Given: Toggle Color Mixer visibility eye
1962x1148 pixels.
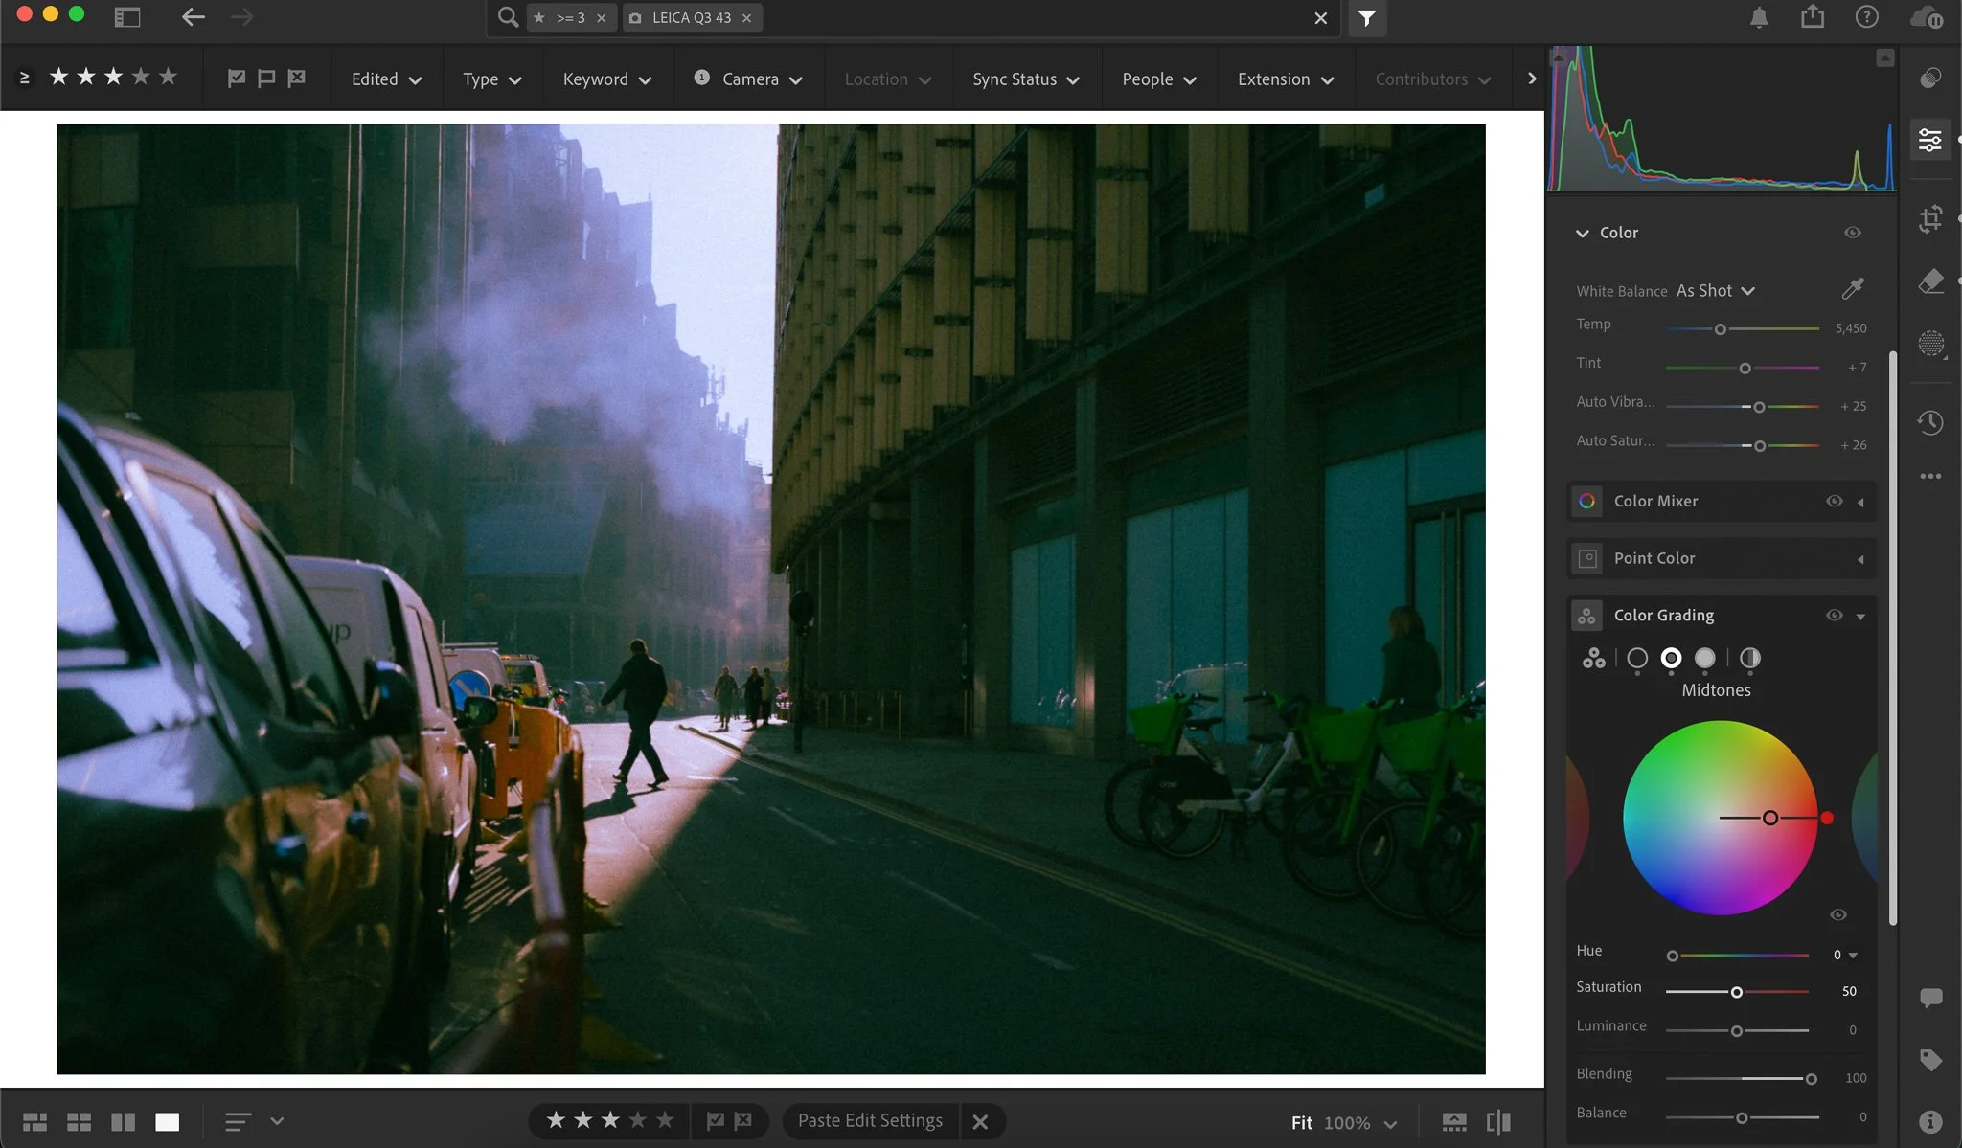Looking at the screenshot, I should tap(1834, 501).
